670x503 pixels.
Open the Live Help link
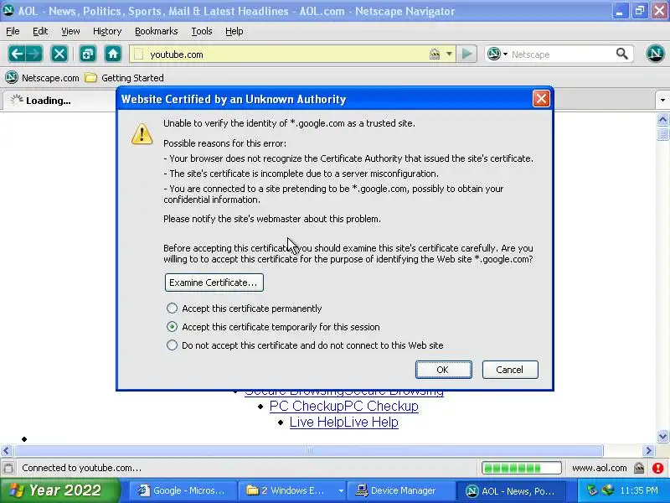click(344, 423)
